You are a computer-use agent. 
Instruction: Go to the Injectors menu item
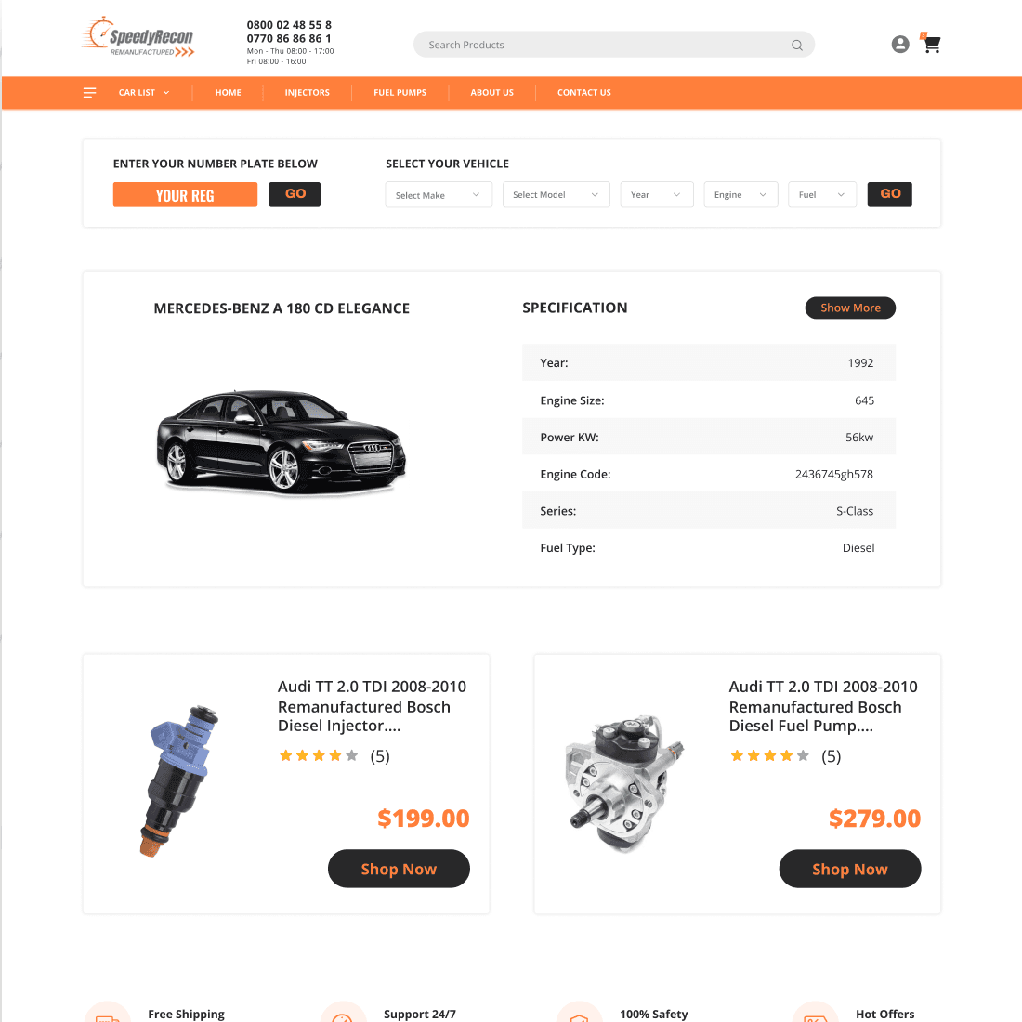pyautogui.click(x=307, y=93)
